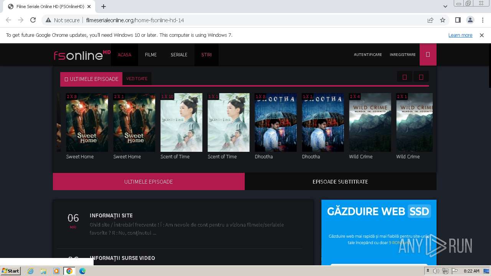Open the INFORMAȚII SURSE VIDEO article
This screenshot has height=276, width=491.
point(122,258)
